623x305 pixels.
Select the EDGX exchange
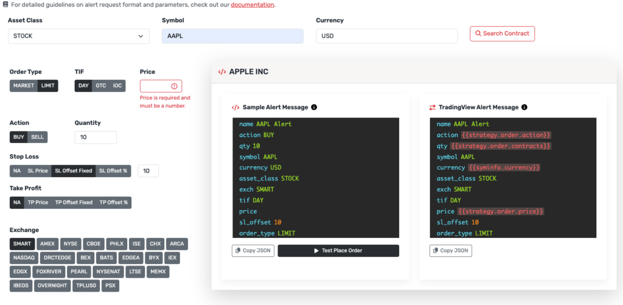[20, 272]
